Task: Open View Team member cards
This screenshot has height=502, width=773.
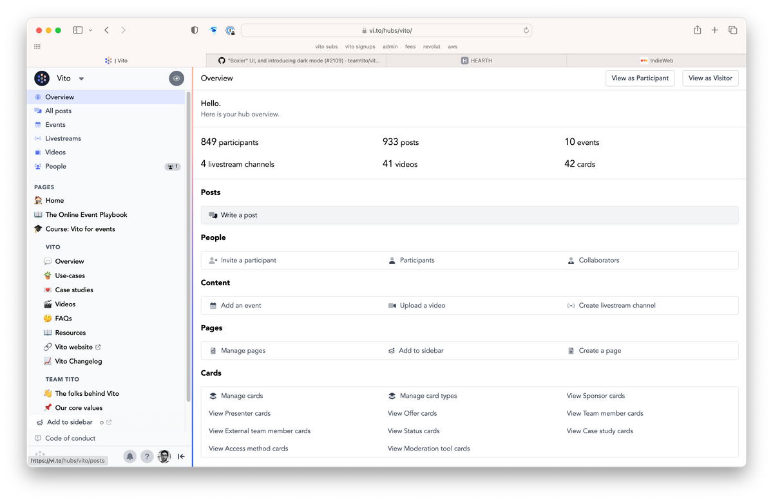Action: pyautogui.click(x=605, y=413)
